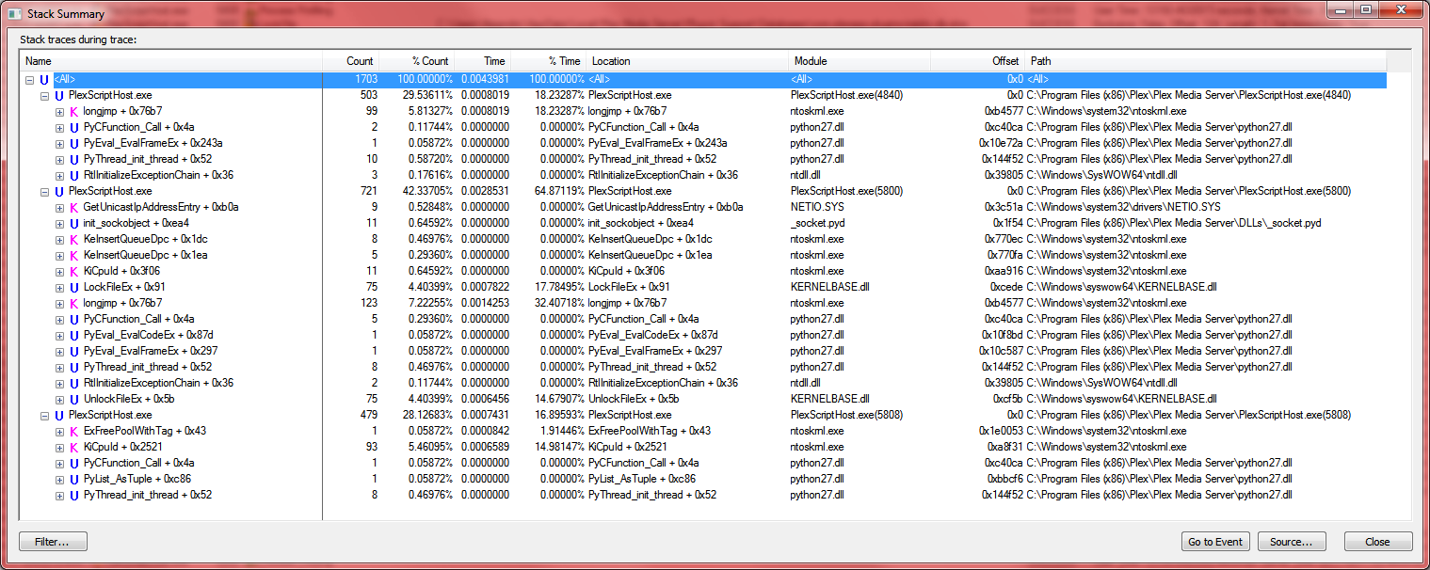
Task: Click the K icon next to KiCpuId + 0x3f06
Action: point(74,271)
